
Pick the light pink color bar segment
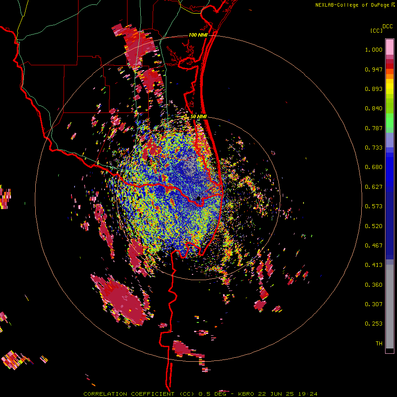390,47
